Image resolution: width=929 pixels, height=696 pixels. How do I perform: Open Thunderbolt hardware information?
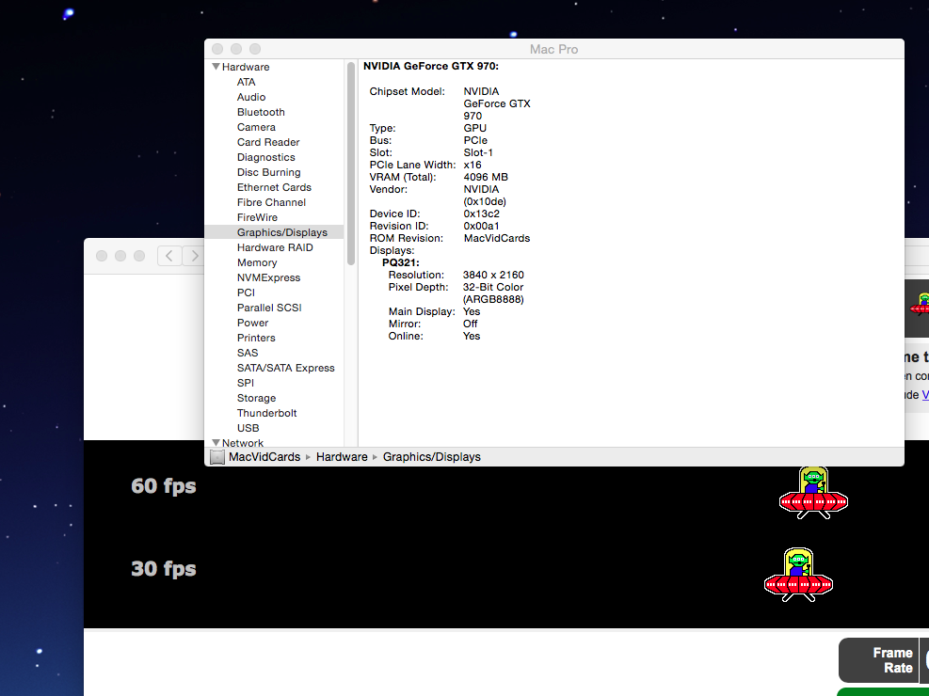(x=266, y=413)
